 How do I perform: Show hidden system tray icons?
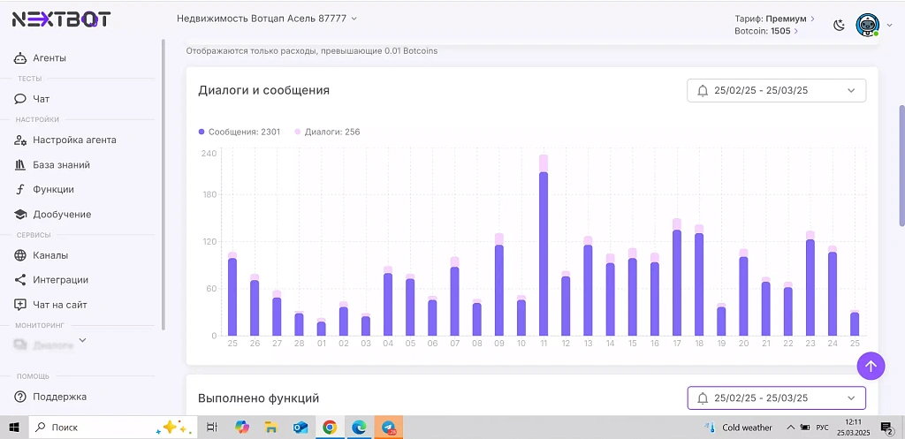(791, 428)
